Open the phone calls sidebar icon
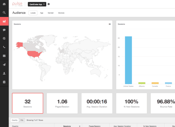175x127 pixels. (4, 47)
